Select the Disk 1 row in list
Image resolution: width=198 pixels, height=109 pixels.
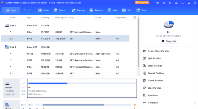[x=65, y=47]
